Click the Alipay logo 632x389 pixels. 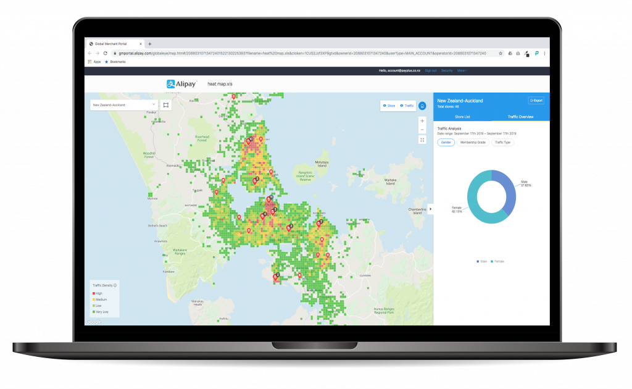tap(181, 84)
